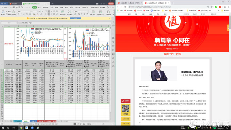Add a new sheet with plus icon
The image size is (231, 130).
pos(61,121)
